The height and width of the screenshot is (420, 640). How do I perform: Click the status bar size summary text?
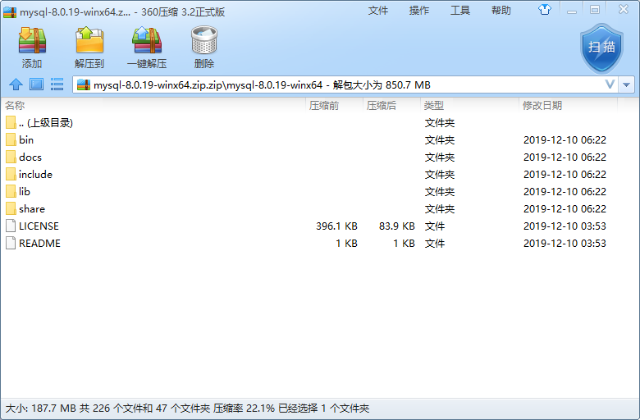click(x=187, y=409)
